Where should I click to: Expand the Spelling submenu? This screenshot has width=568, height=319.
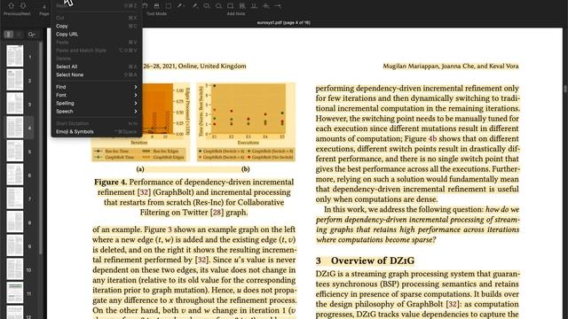pyautogui.click(x=97, y=103)
